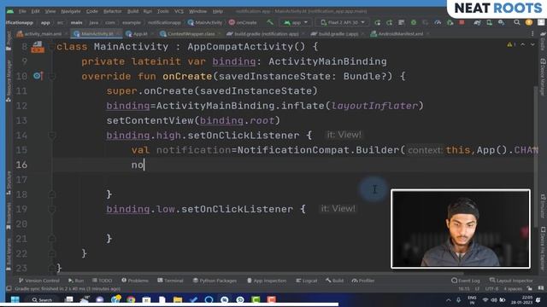This screenshot has height=307, width=547.
Task: Open the Windows Start menu
Action: pyautogui.click(x=15, y=299)
